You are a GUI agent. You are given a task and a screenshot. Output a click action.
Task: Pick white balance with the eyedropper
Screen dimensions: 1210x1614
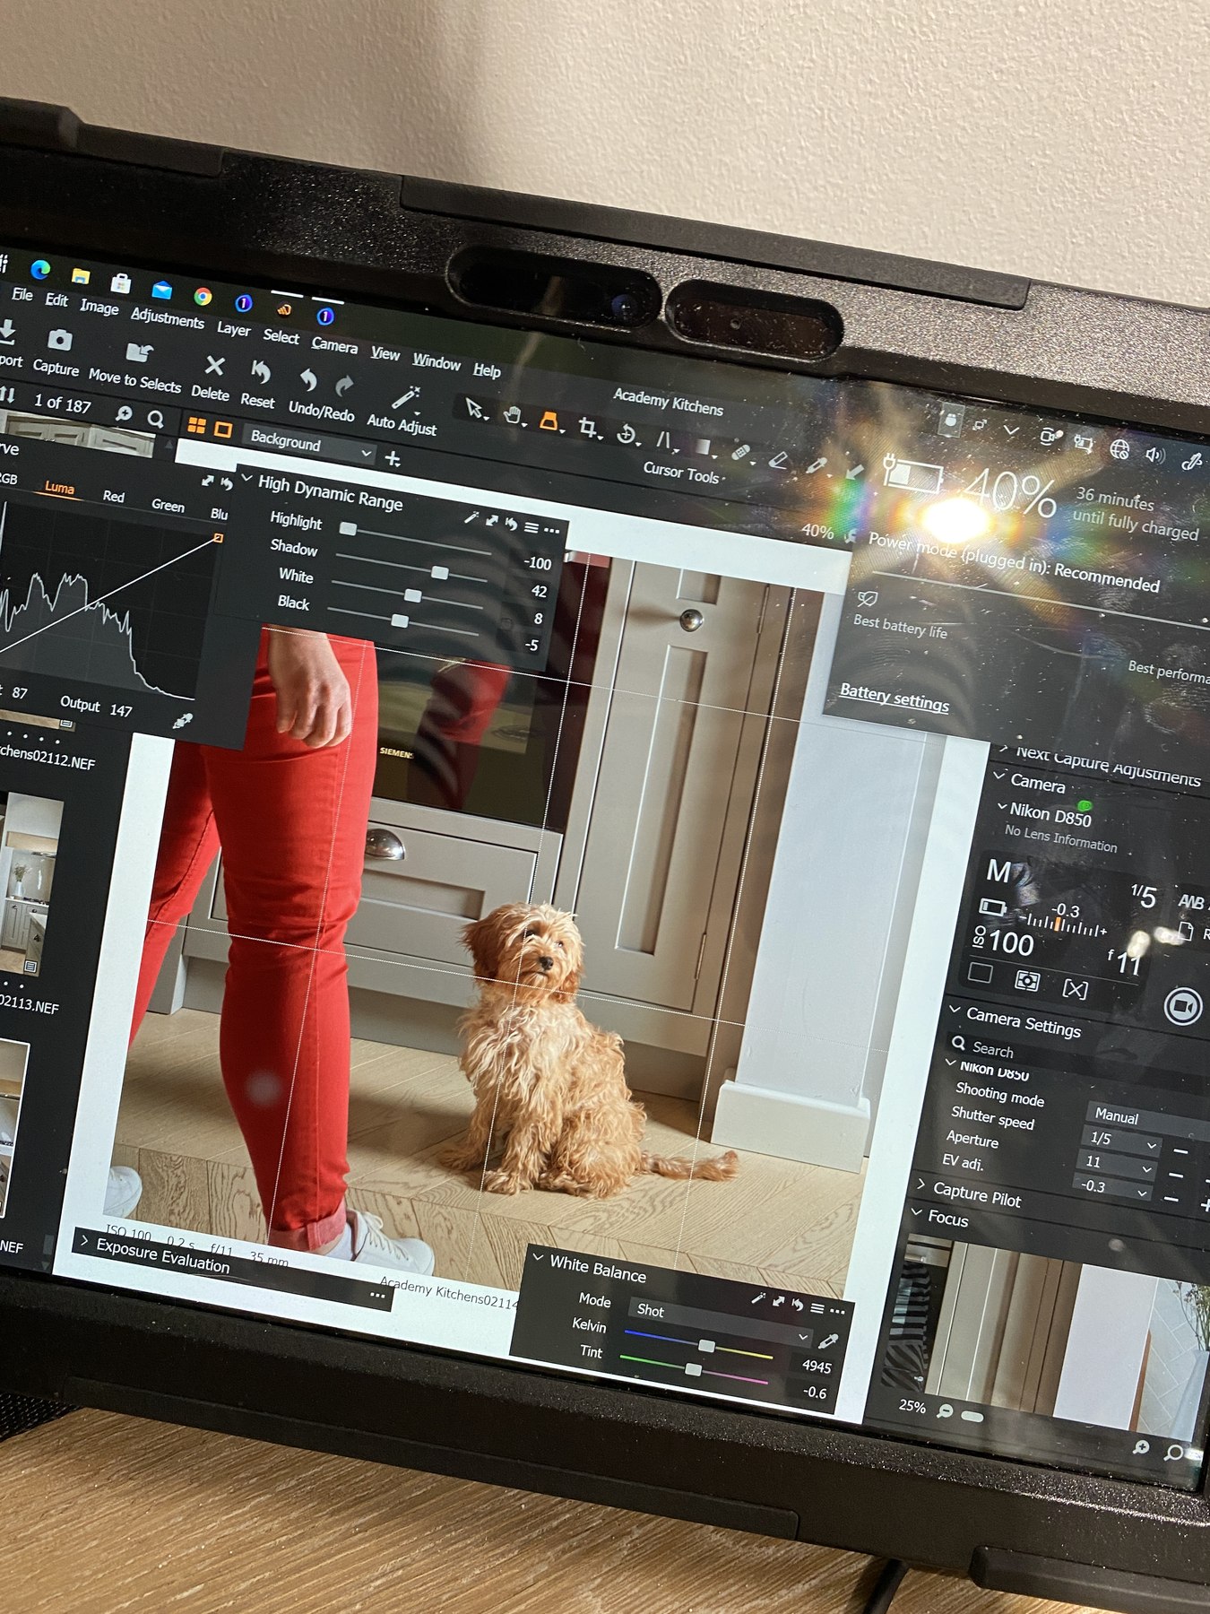pyautogui.click(x=828, y=1341)
